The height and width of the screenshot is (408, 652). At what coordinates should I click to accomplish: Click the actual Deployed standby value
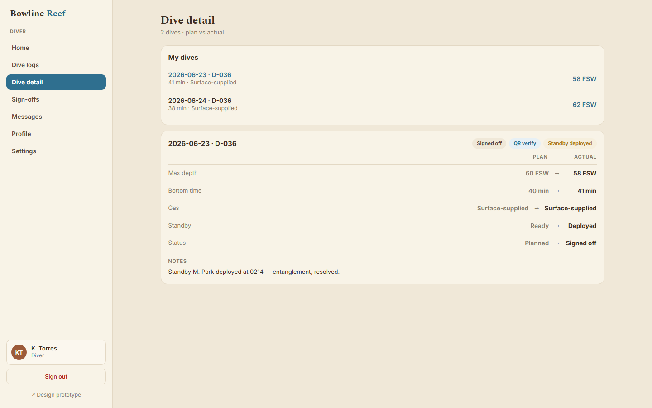pos(582,226)
